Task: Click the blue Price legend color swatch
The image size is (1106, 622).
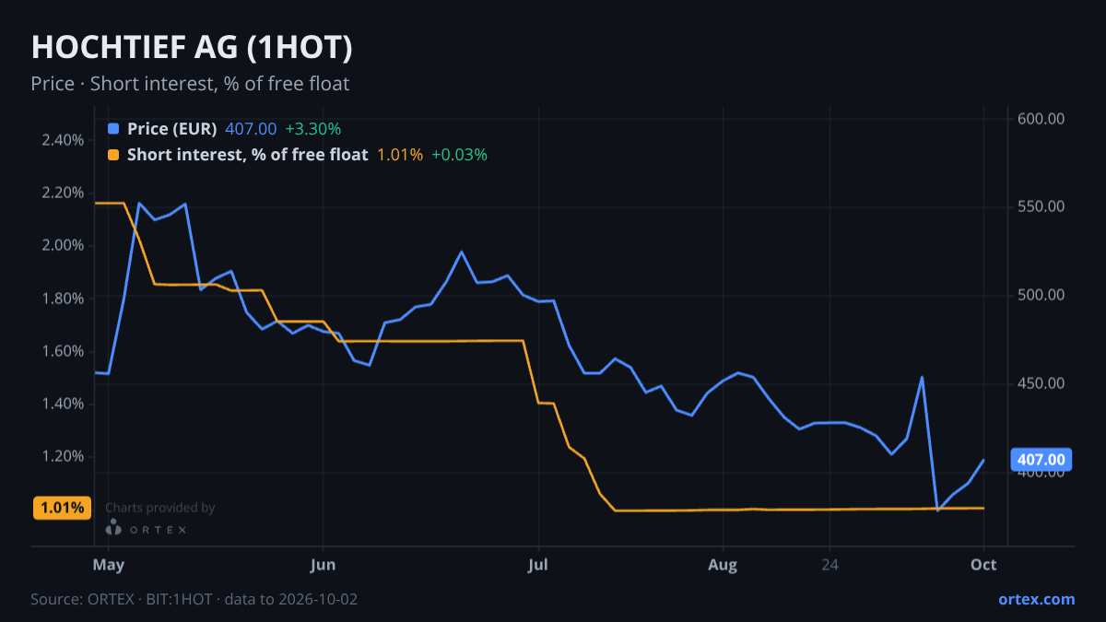Action: [x=113, y=128]
